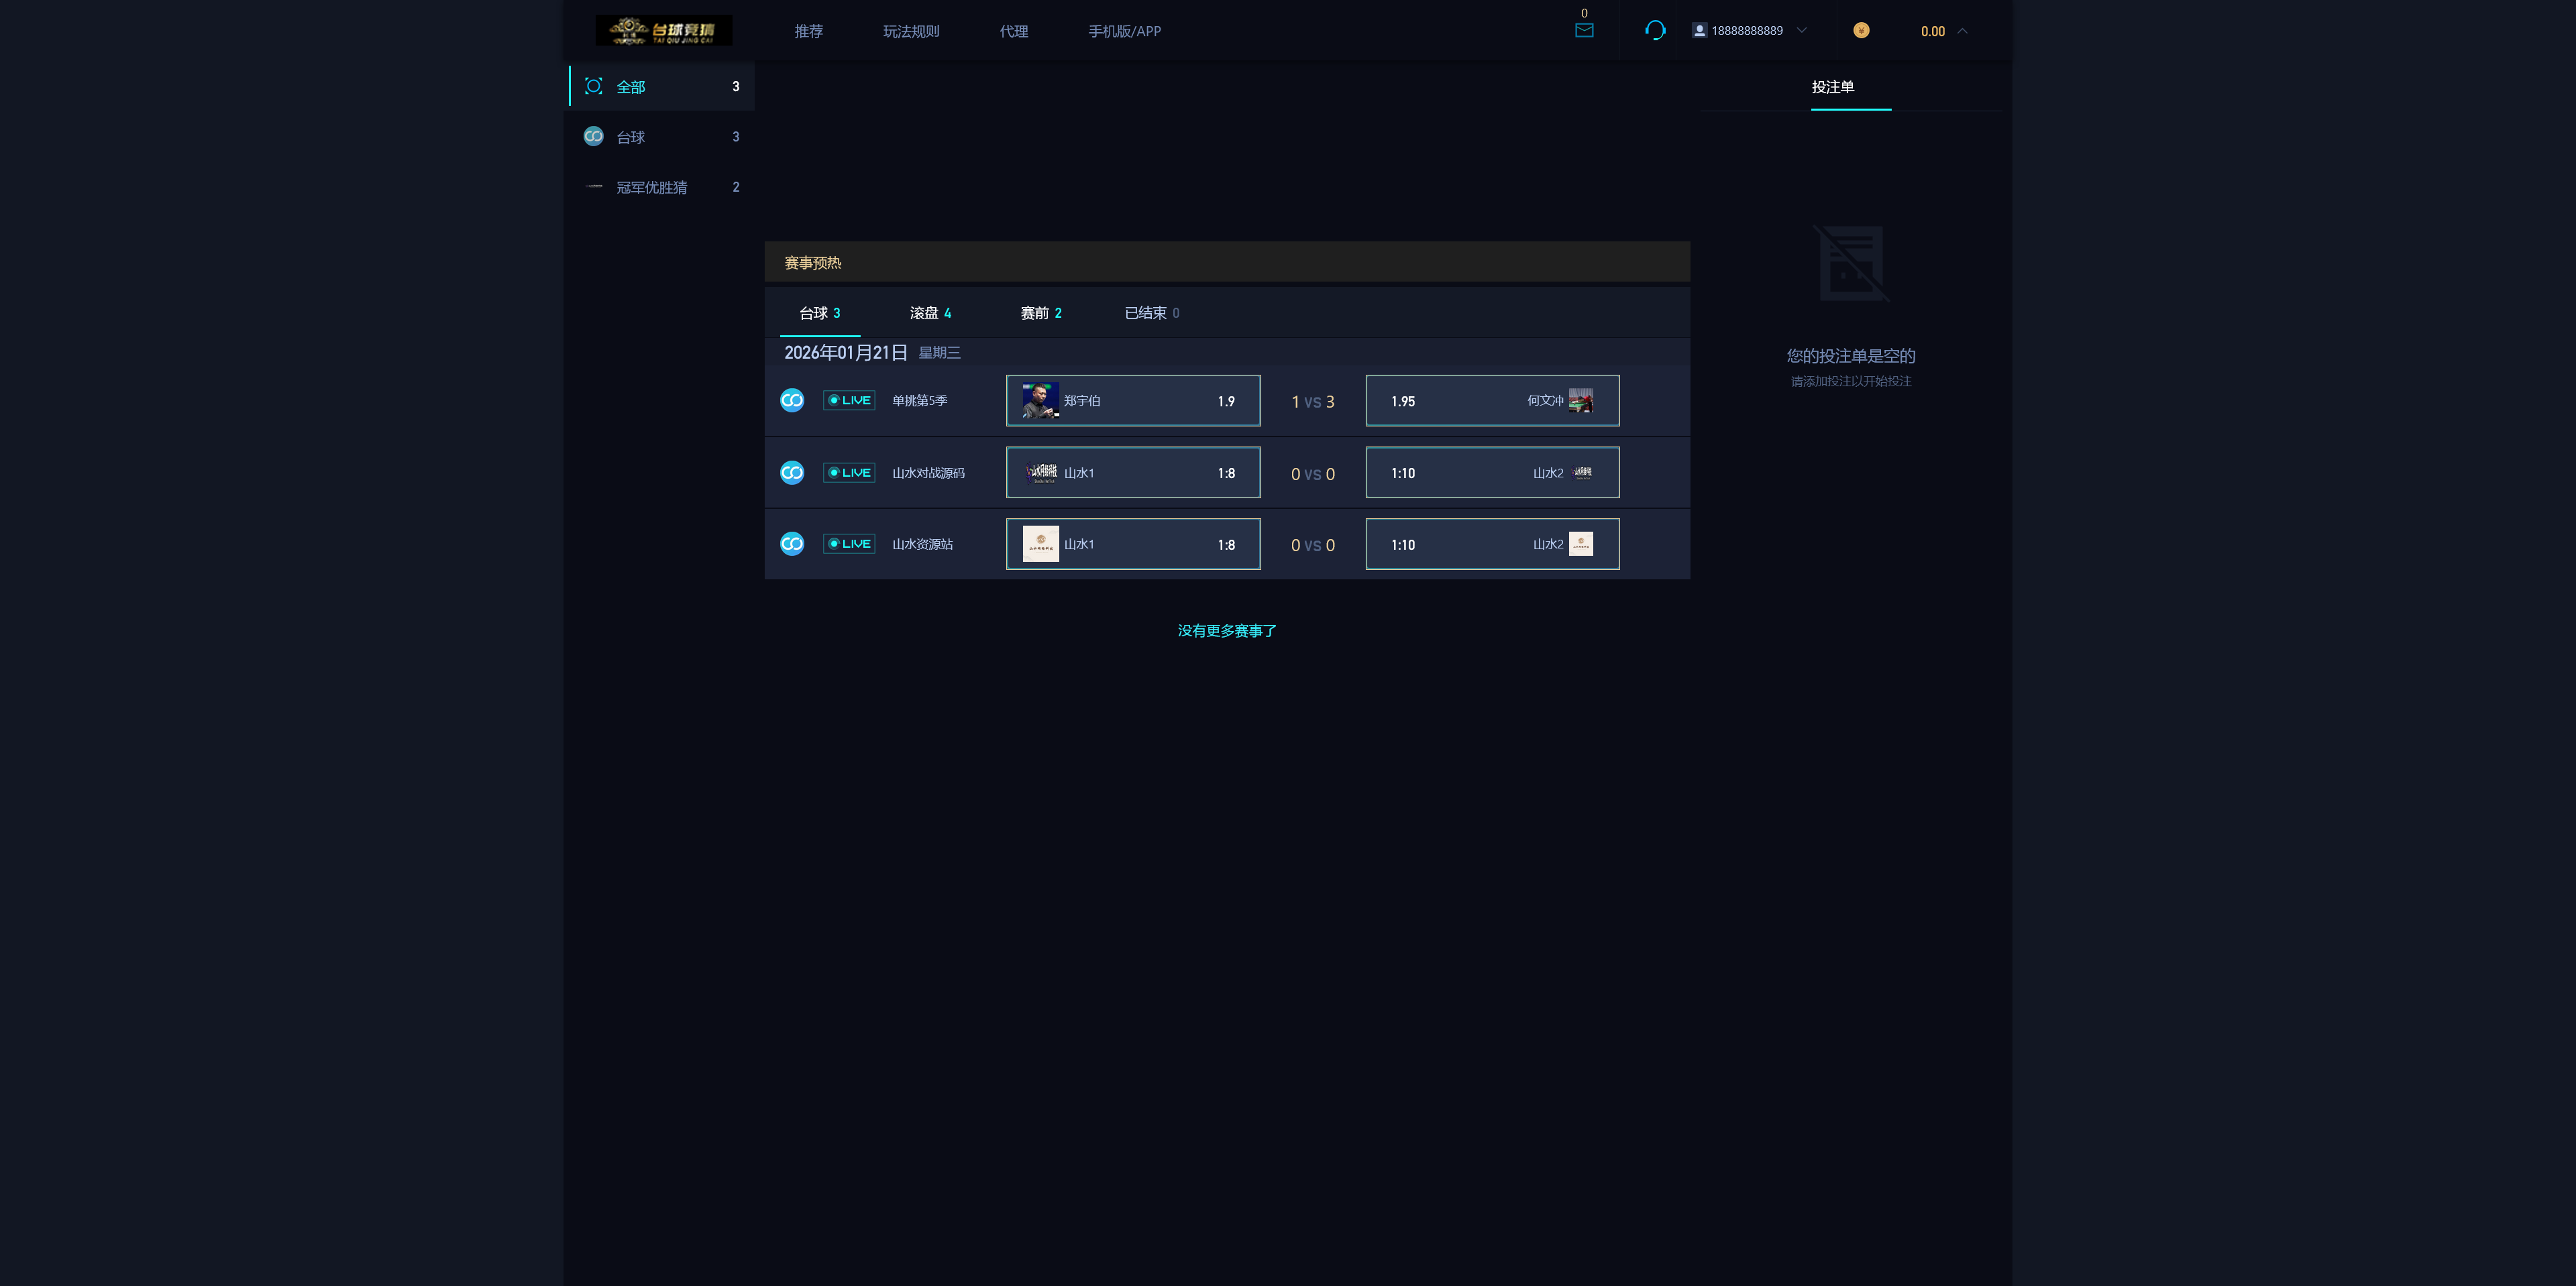Collapse the 0.00 balance chevron
2576x1286 pixels.
[x=1962, y=31]
